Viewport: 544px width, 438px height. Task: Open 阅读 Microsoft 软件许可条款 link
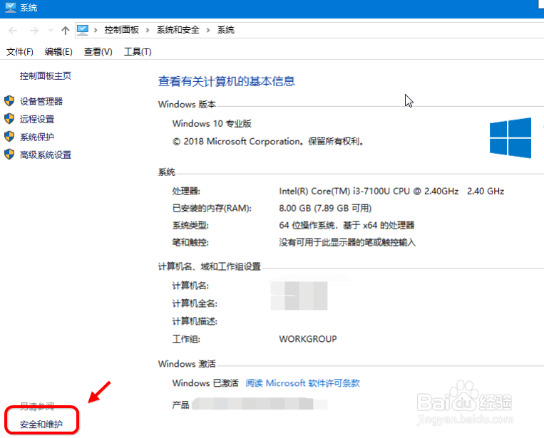(302, 383)
